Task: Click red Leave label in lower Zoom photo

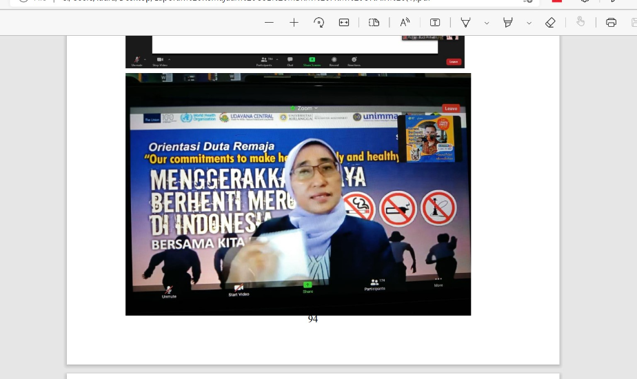Action: tap(451, 108)
